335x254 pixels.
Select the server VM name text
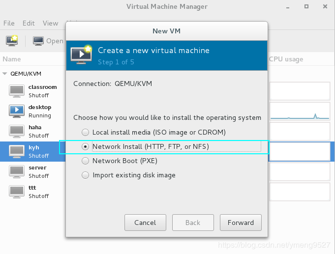(x=37, y=168)
